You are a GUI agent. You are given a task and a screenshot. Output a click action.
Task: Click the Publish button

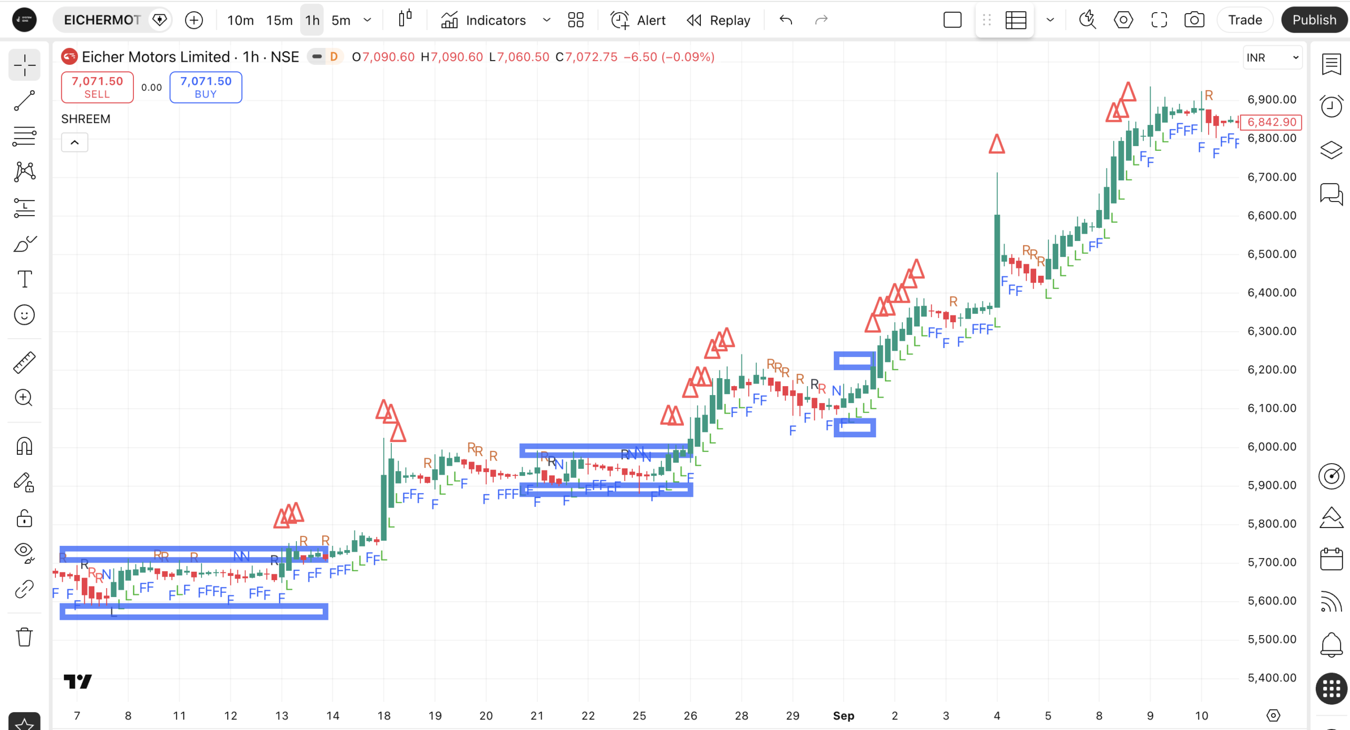(1314, 20)
